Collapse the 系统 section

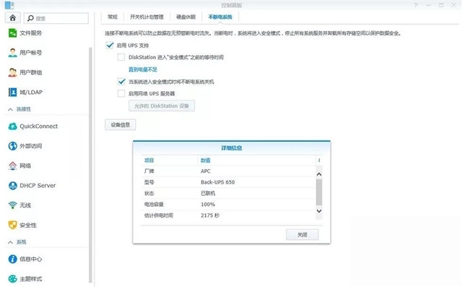click(11, 242)
